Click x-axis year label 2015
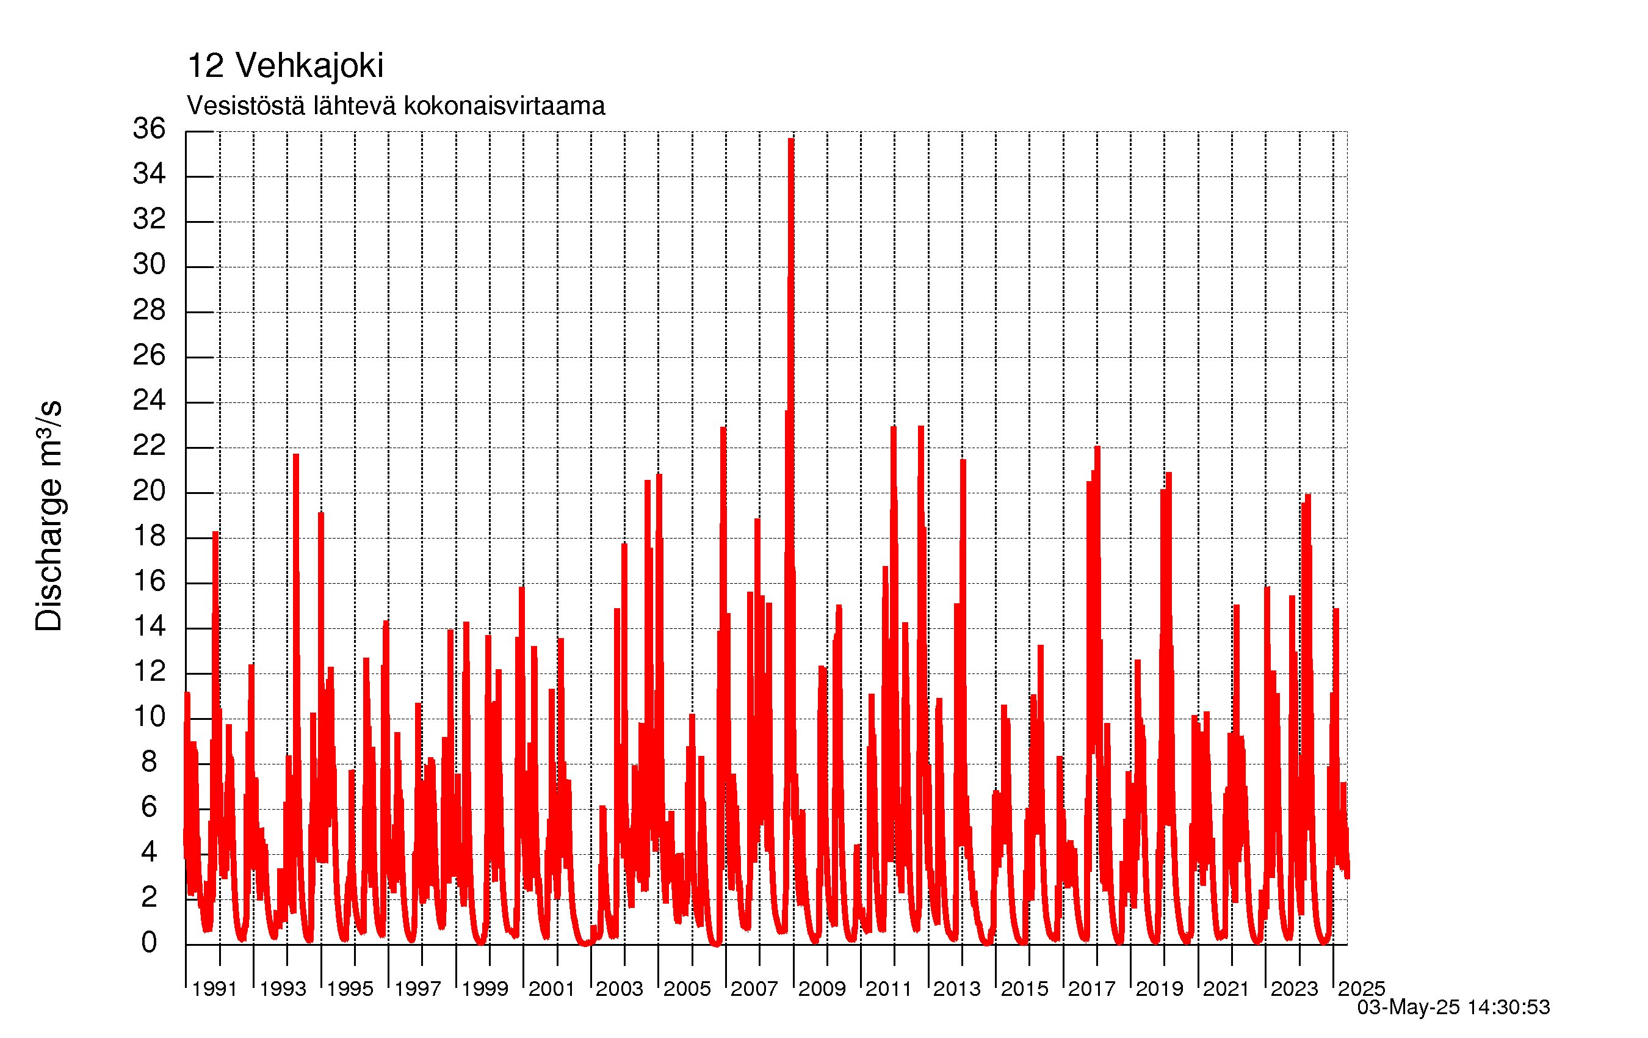 point(1025,989)
